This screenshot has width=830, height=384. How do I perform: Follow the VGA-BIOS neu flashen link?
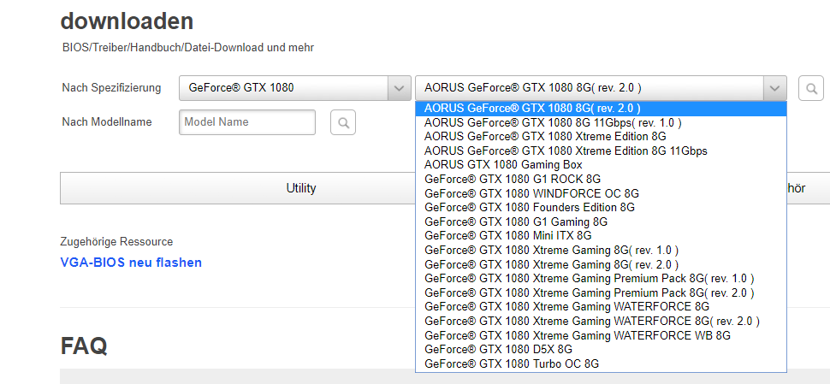[131, 263]
